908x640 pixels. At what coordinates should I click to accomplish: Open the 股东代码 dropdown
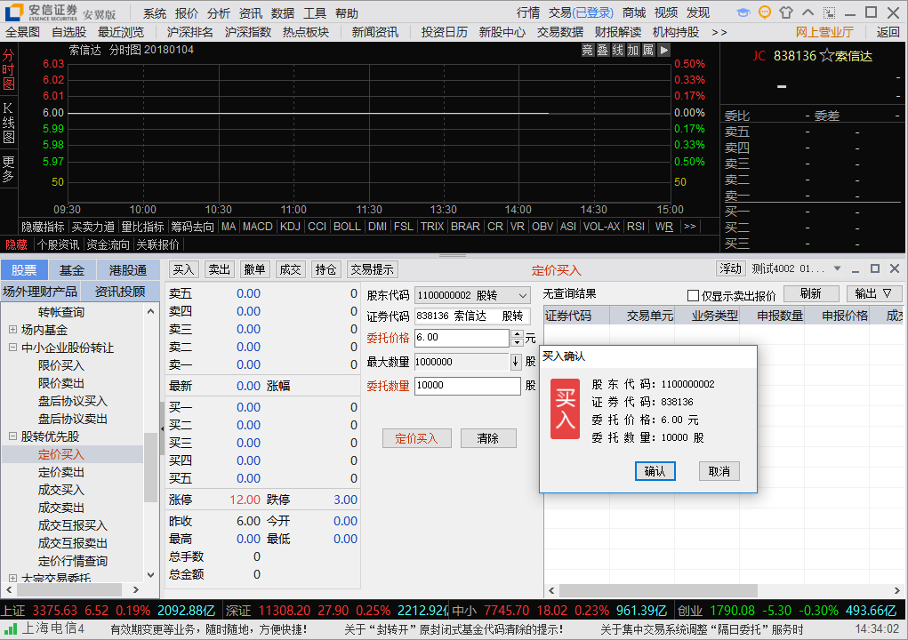(522, 296)
